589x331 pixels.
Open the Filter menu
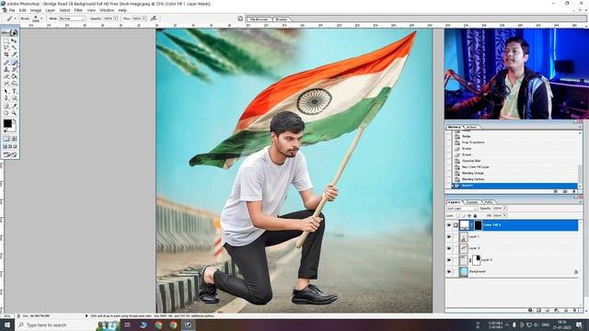(78, 10)
